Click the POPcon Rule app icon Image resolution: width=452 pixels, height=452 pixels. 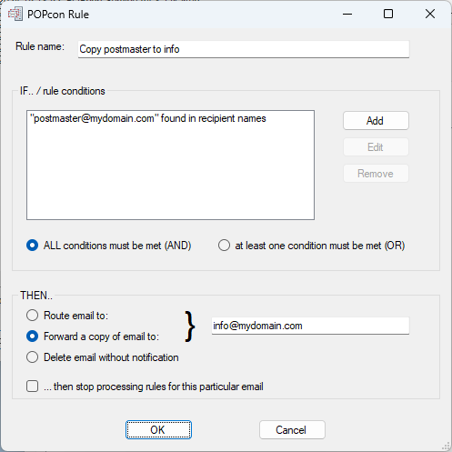pyautogui.click(x=15, y=15)
